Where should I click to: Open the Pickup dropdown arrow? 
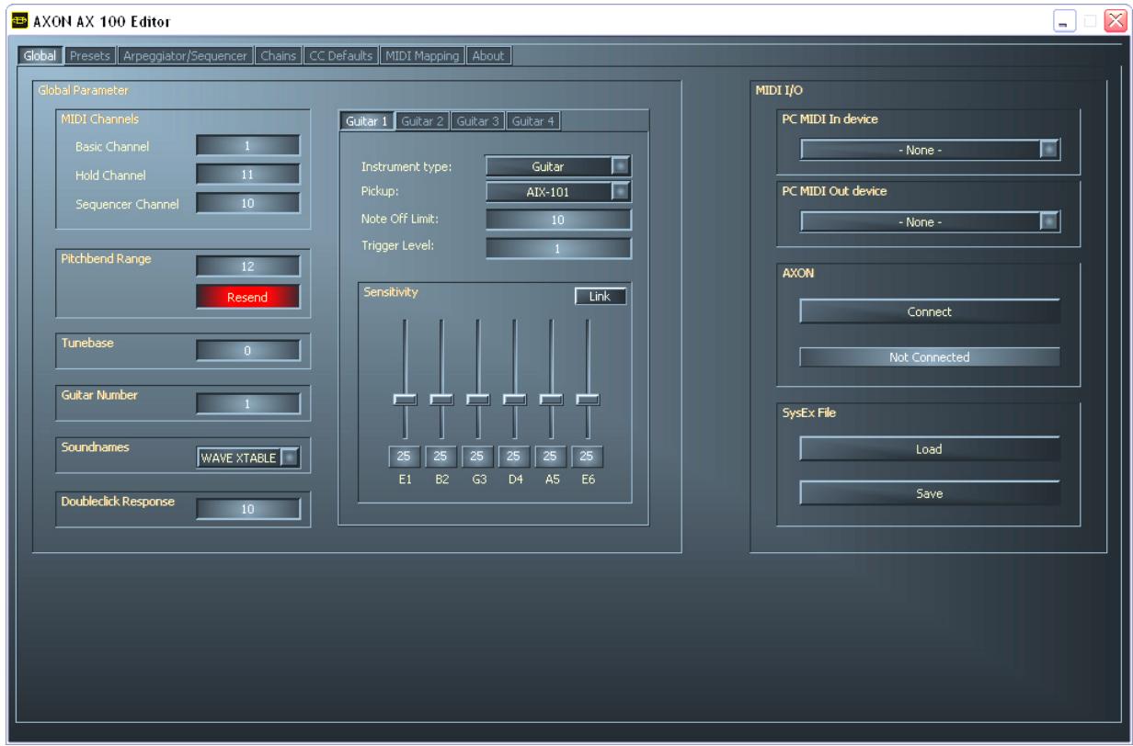(x=621, y=192)
